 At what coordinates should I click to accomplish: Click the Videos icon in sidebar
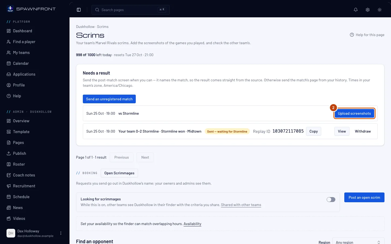click(x=9, y=219)
